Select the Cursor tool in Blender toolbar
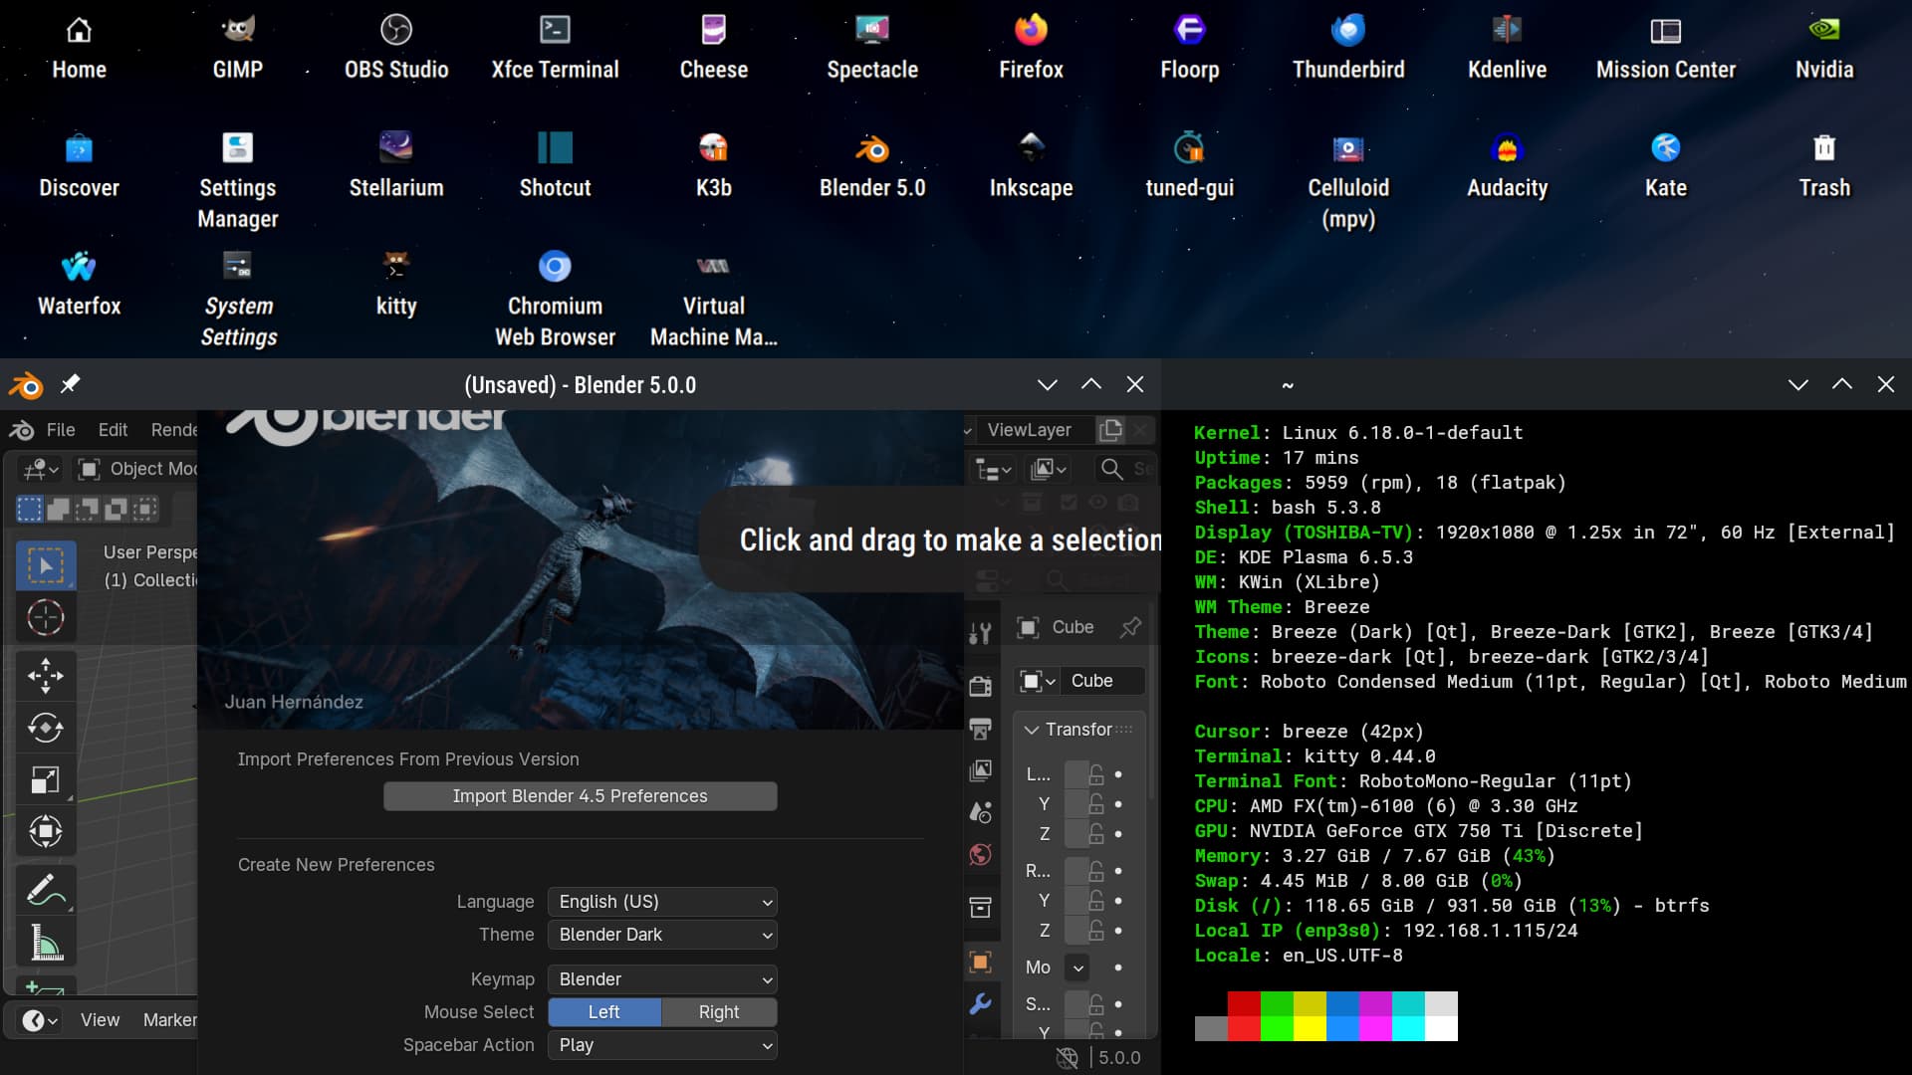 point(45,618)
